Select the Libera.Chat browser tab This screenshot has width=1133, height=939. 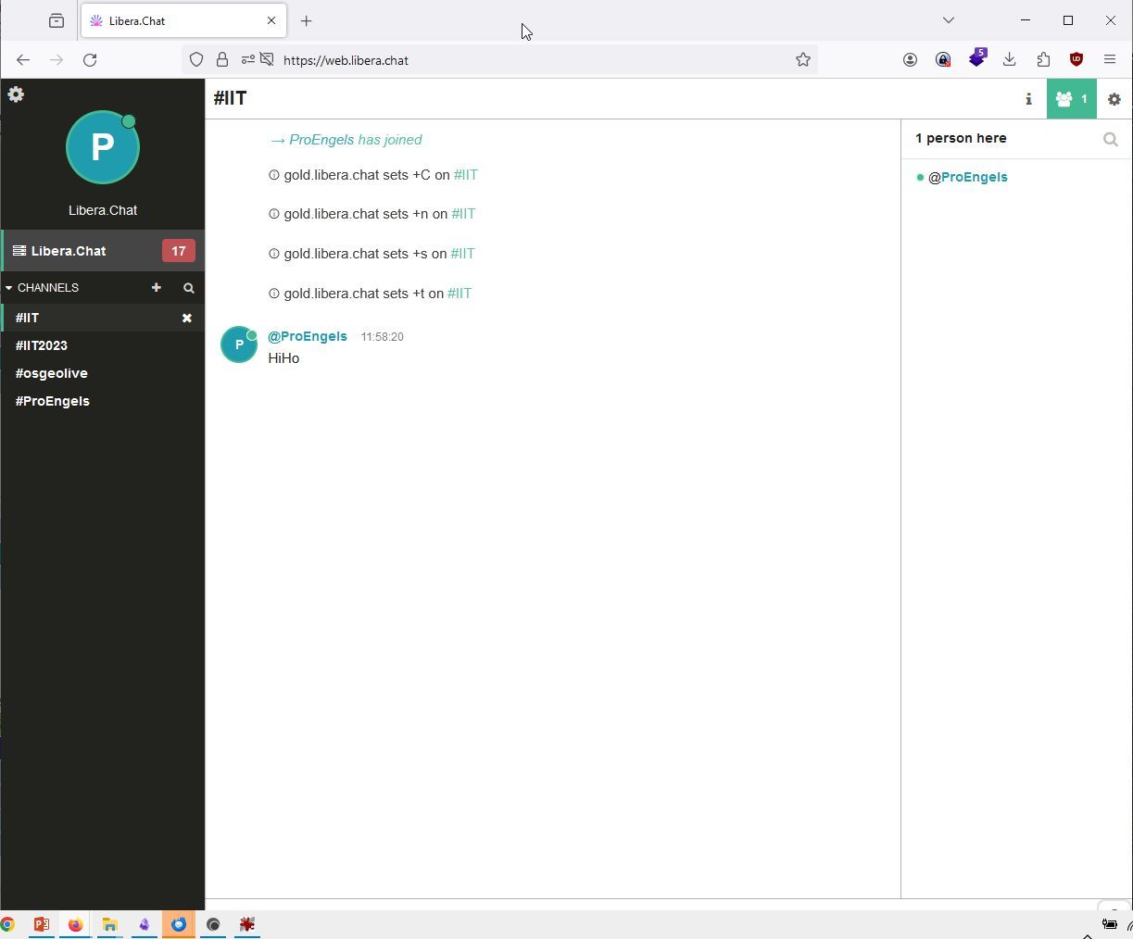pos(183,20)
